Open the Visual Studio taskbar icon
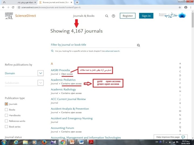This screenshot has width=194, height=145. coord(53,142)
